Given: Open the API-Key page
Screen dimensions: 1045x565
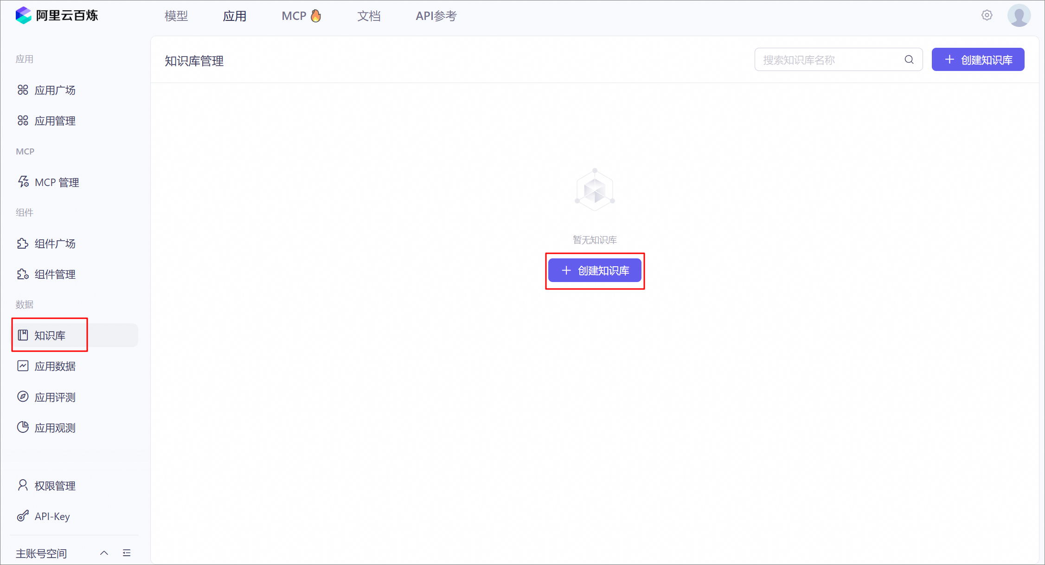Looking at the screenshot, I should 52,516.
